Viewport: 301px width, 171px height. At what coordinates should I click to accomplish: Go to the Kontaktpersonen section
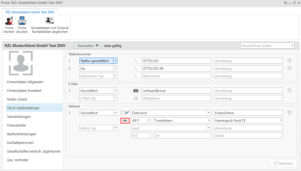click(x=20, y=143)
